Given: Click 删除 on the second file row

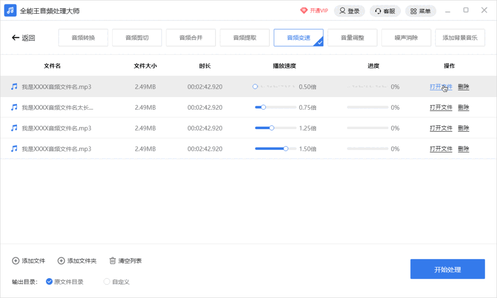Looking at the screenshot, I should (x=464, y=107).
